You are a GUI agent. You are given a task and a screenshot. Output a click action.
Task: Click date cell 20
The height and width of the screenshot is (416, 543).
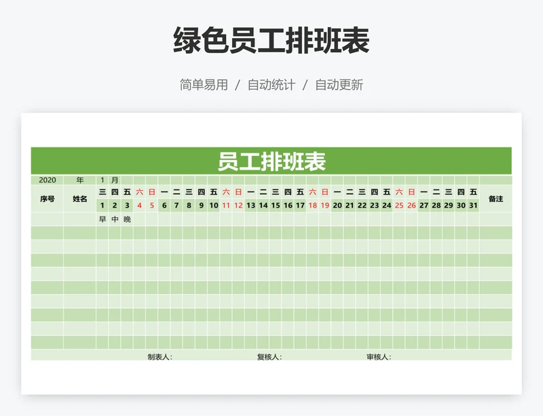[x=337, y=206]
